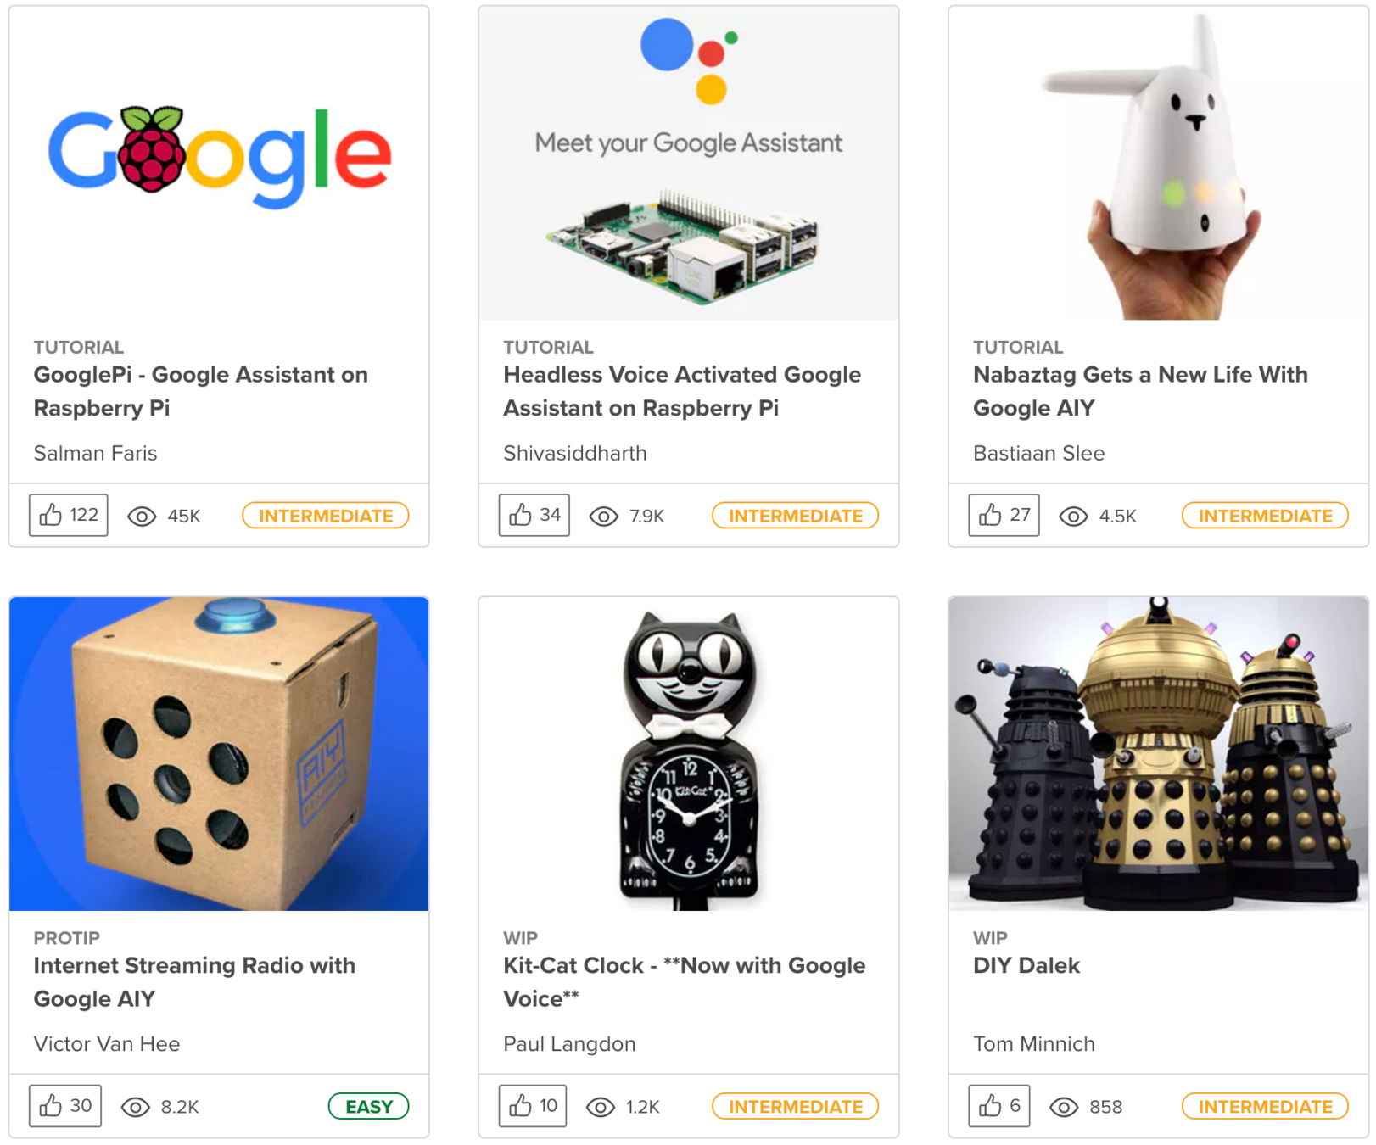The width and height of the screenshot is (1376, 1145).
Task: Open the AIY cardboard box thumbnail
Action: 219,753
